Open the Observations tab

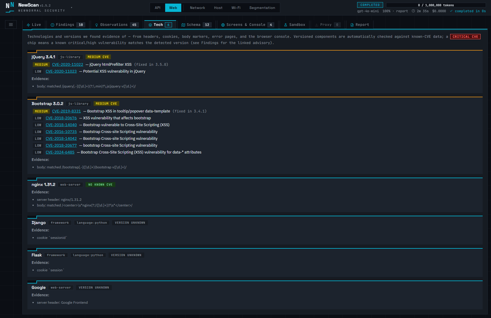click(x=117, y=25)
